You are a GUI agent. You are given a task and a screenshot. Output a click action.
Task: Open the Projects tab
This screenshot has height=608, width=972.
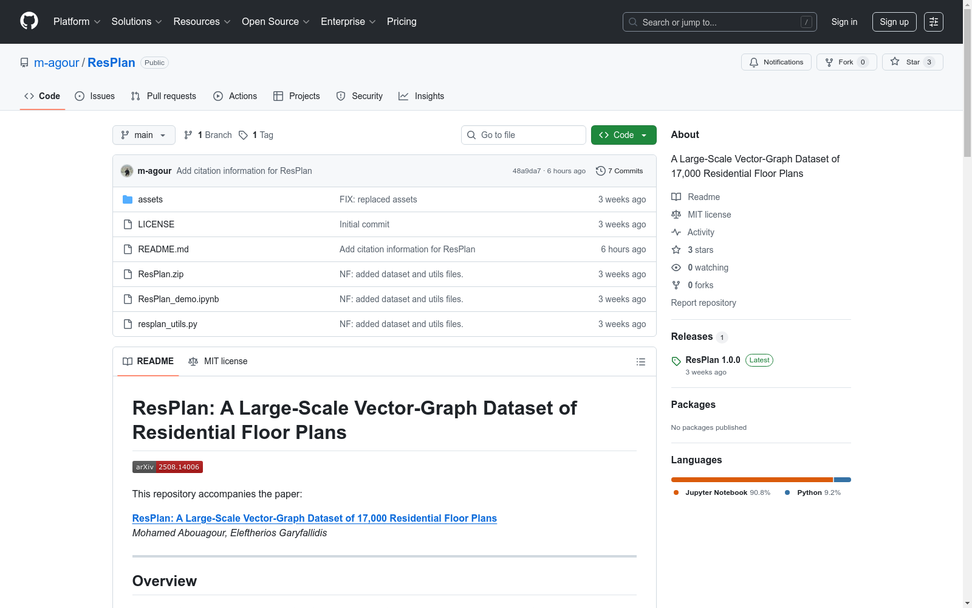coord(296,96)
